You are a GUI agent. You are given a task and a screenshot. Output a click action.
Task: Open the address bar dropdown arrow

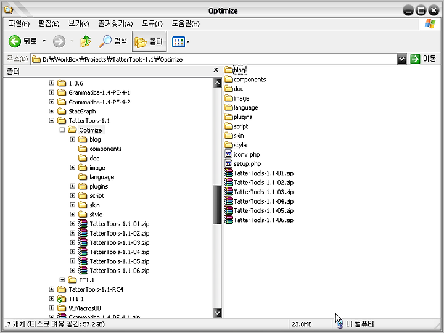tap(401, 59)
